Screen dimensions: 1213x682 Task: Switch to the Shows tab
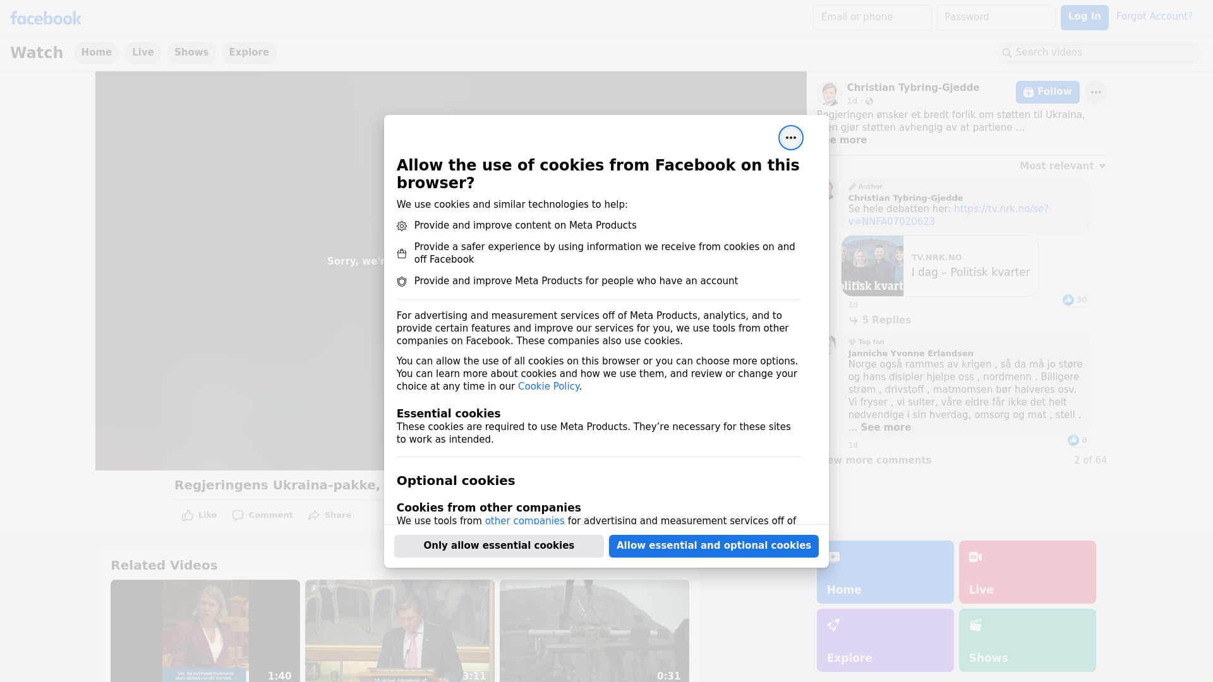191,52
